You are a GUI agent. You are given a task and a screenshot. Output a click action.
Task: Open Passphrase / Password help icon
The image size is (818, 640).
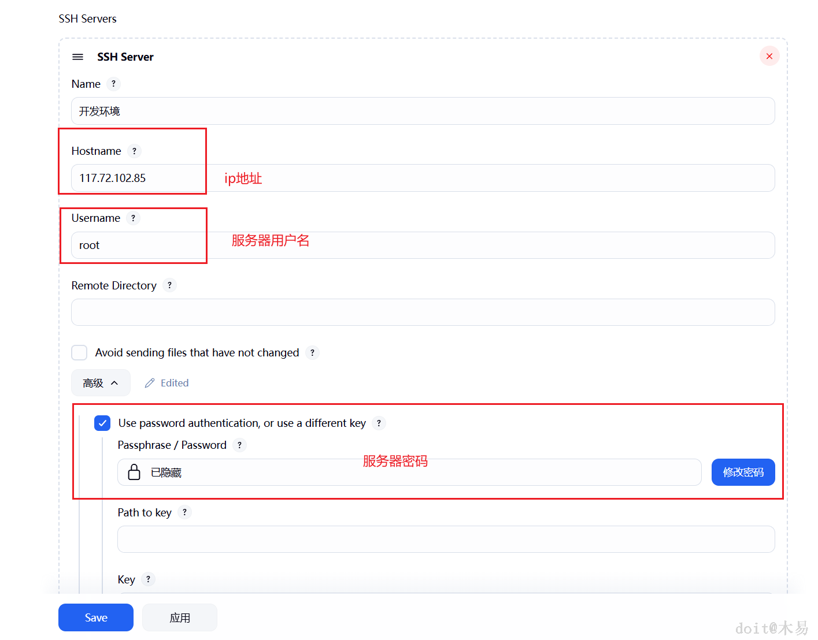(x=239, y=445)
